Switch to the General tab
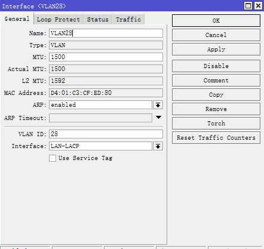The height and width of the screenshot is (249, 264). pos(17,19)
